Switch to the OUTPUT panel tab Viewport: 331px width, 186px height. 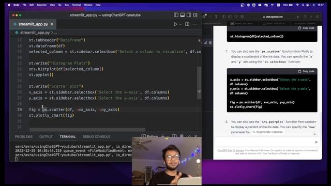[46, 136]
